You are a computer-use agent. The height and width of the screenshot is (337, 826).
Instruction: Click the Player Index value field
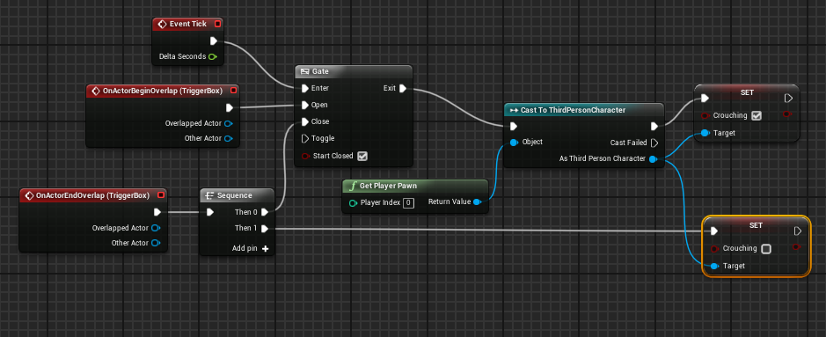coord(408,202)
